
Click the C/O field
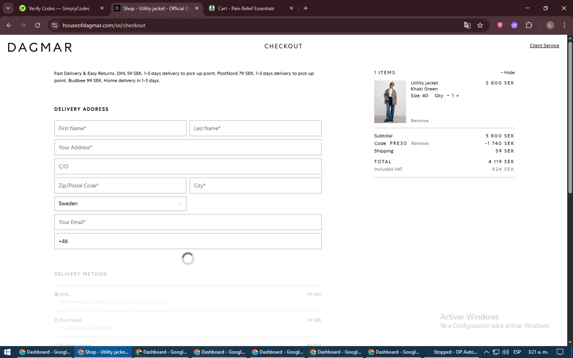tap(188, 166)
